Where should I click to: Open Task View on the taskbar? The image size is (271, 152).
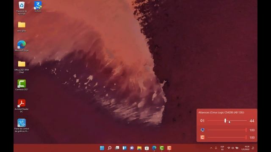(x=117, y=148)
